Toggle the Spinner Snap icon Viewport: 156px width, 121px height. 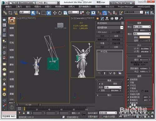(115, 13)
